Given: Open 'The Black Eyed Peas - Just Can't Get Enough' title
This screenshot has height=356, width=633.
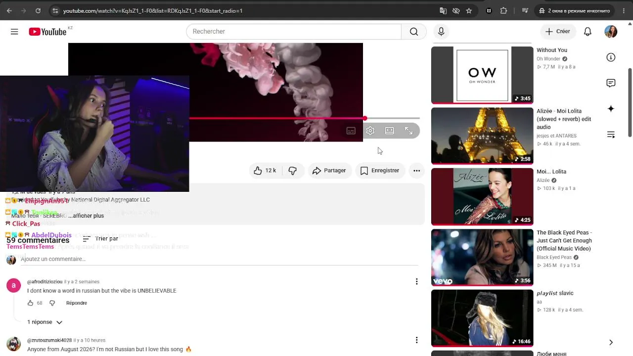Looking at the screenshot, I should [564, 241].
